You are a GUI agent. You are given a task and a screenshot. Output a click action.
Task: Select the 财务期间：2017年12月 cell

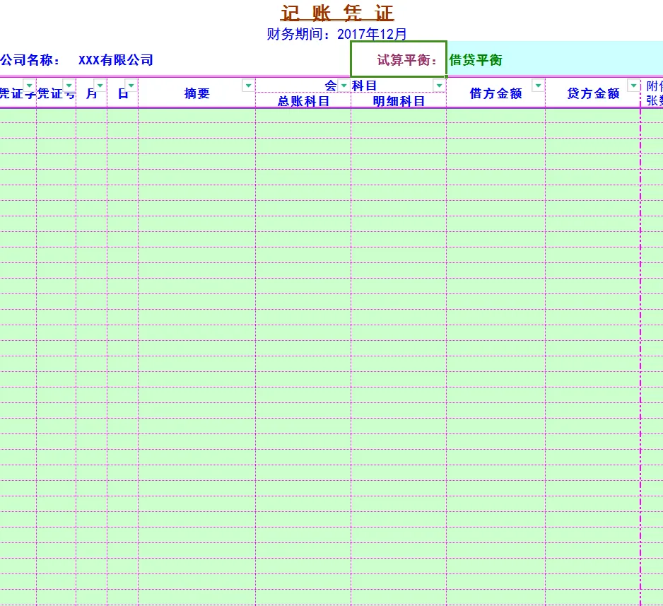(336, 34)
